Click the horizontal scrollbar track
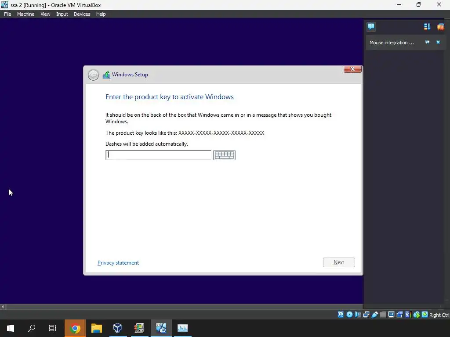Image resolution: width=450 pixels, height=337 pixels. (x=184, y=307)
